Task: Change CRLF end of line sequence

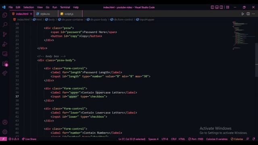Action: click(x=174, y=139)
